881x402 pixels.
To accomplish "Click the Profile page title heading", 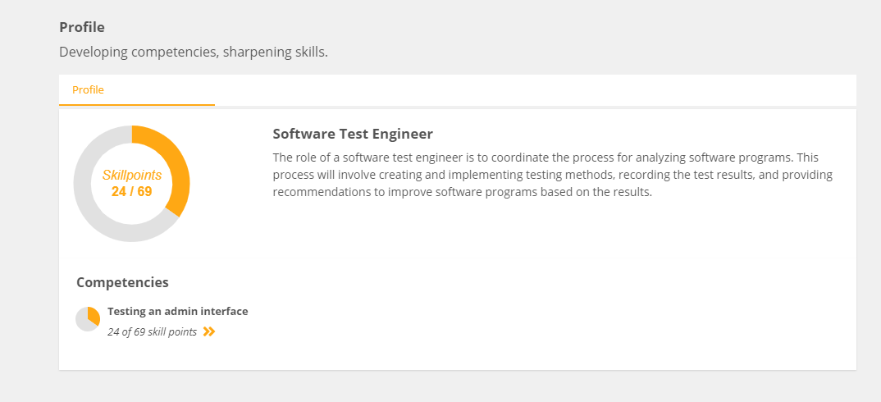I will click(82, 27).
